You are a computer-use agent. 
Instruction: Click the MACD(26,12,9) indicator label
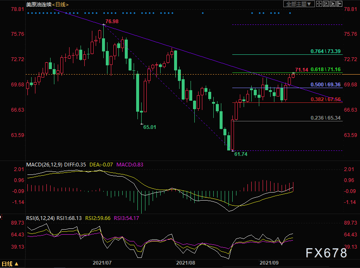pos(44,164)
